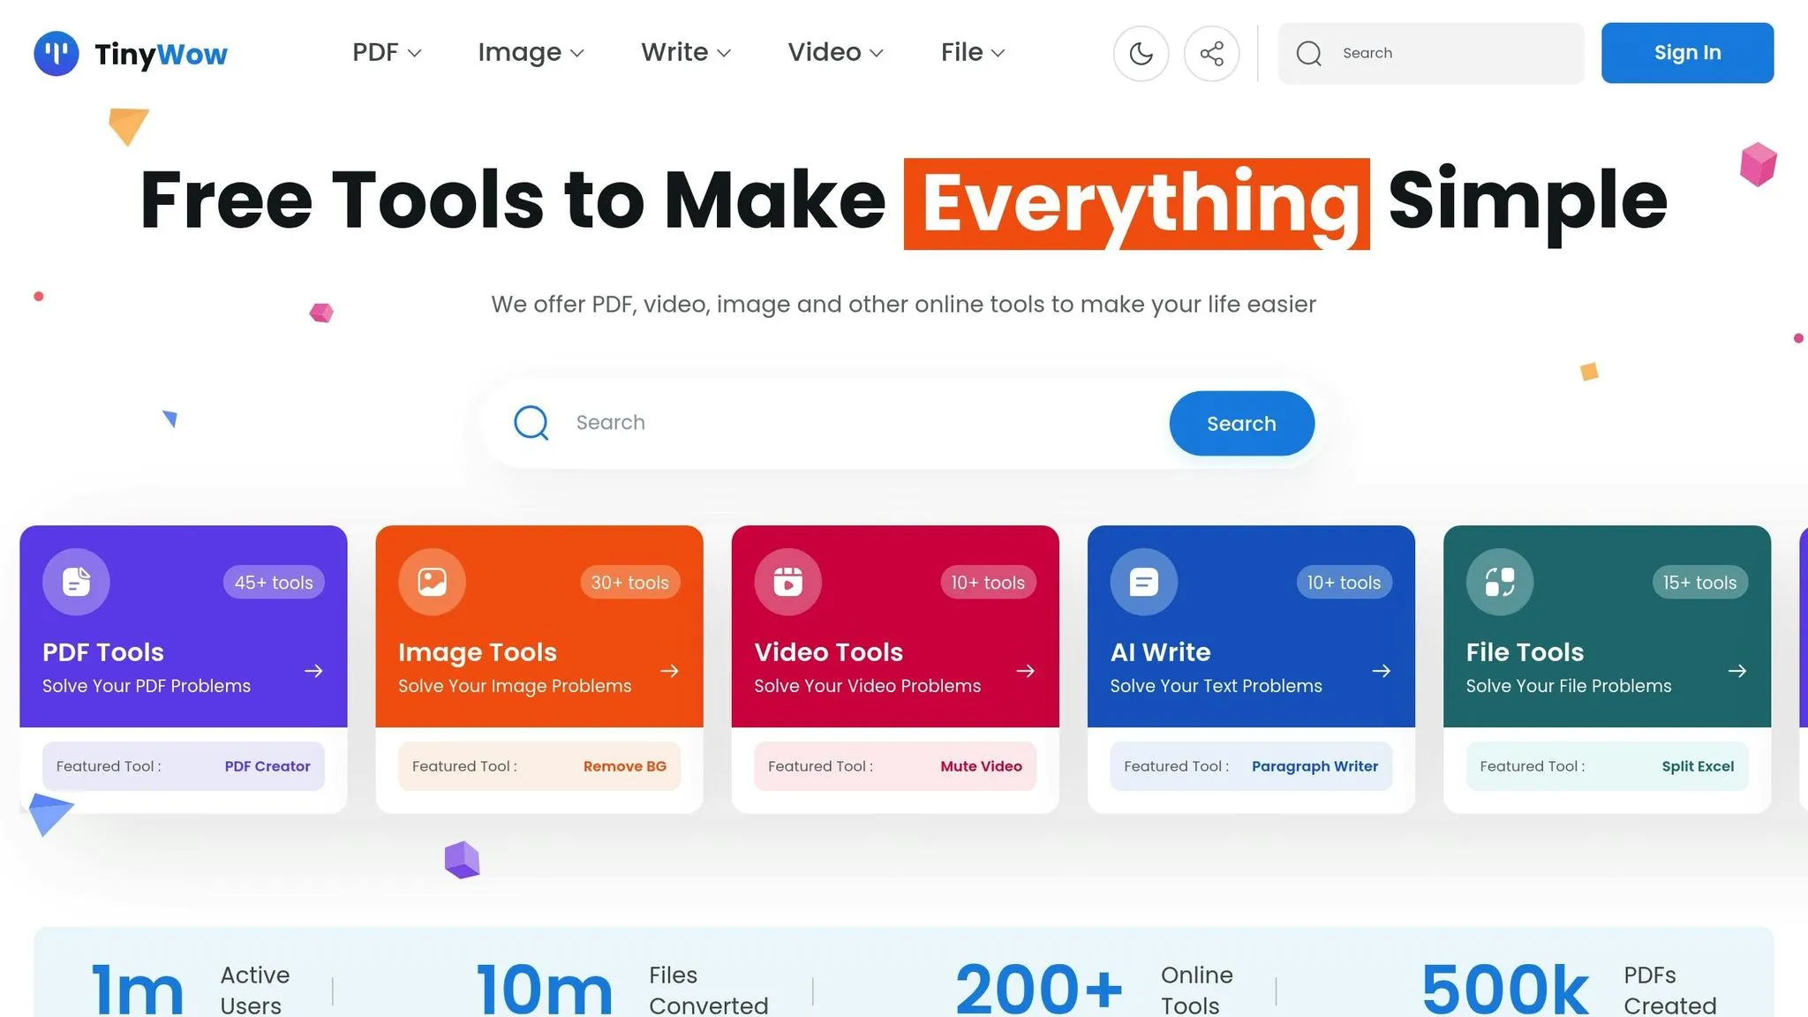Image resolution: width=1808 pixels, height=1017 pixels.
Task: Click the PDF Tools document icon
Action: pyautogui.click(x=76, y=582)
